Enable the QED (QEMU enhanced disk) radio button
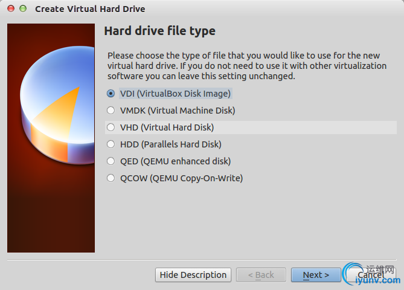Viewport: 404px width, 290px height. (x=111, y=161)
